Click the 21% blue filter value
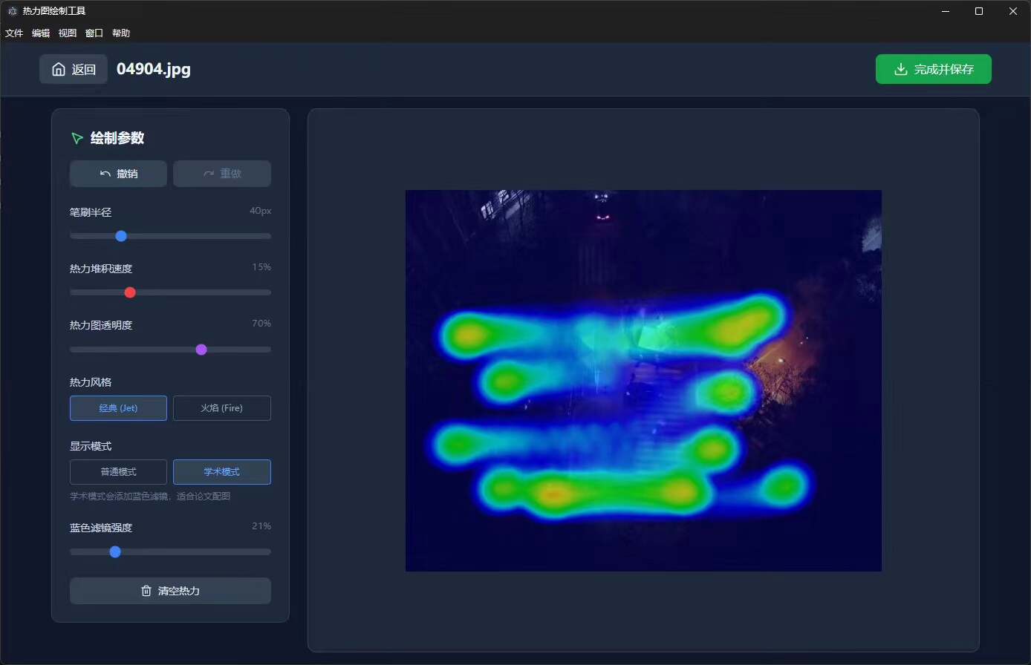The height and width of the screenshot is (665, 1031). coord(261,526)
